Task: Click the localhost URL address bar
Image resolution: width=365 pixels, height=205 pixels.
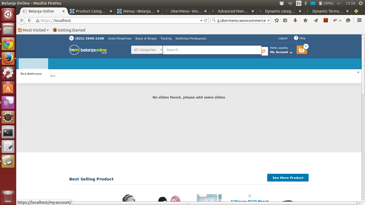Action: point(120,20)
